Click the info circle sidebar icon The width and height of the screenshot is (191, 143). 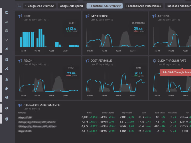(7, 108)
